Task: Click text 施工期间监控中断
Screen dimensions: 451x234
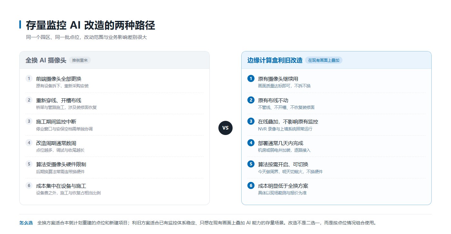Action: [56, 122]
